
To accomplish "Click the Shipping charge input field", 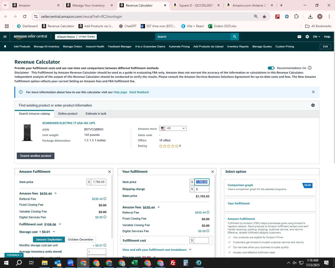I will [202, 189].
